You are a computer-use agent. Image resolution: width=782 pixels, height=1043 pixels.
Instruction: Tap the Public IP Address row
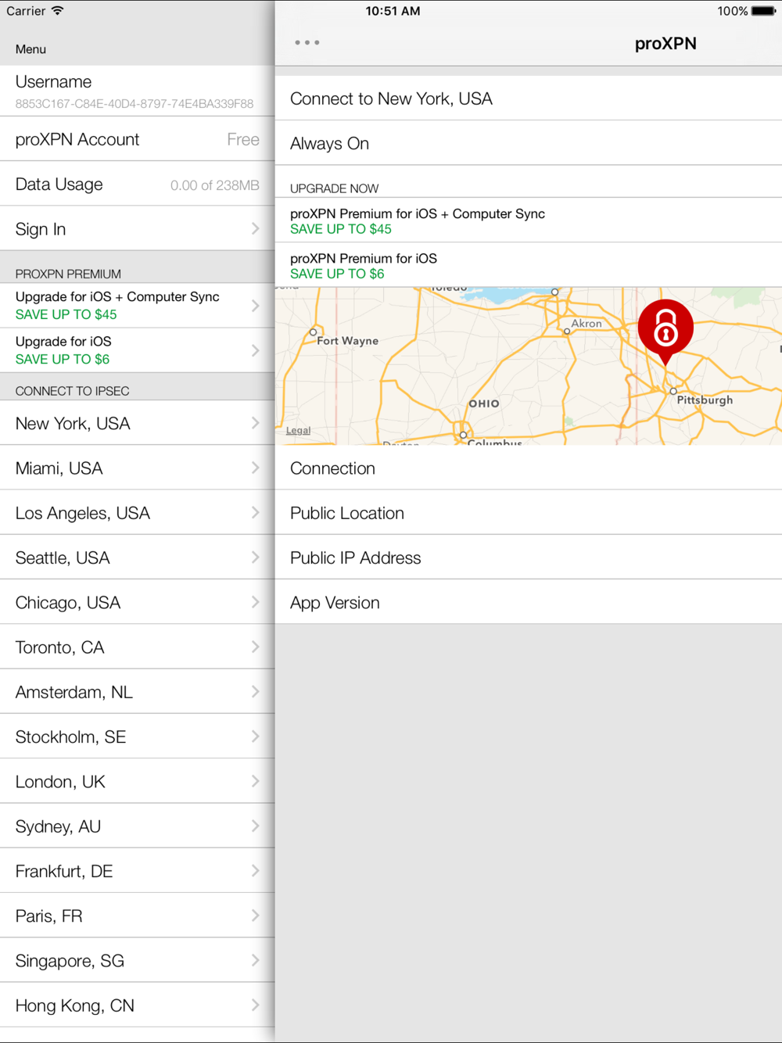[529, 557]
